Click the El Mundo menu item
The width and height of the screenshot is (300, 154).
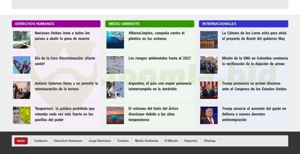click(171, 141)
